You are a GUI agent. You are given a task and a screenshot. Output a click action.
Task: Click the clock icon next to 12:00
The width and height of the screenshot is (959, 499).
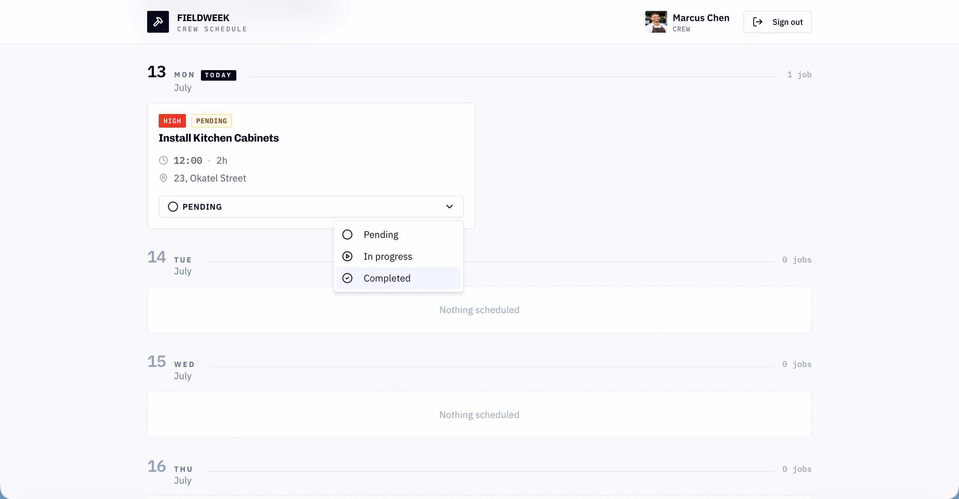163,160
